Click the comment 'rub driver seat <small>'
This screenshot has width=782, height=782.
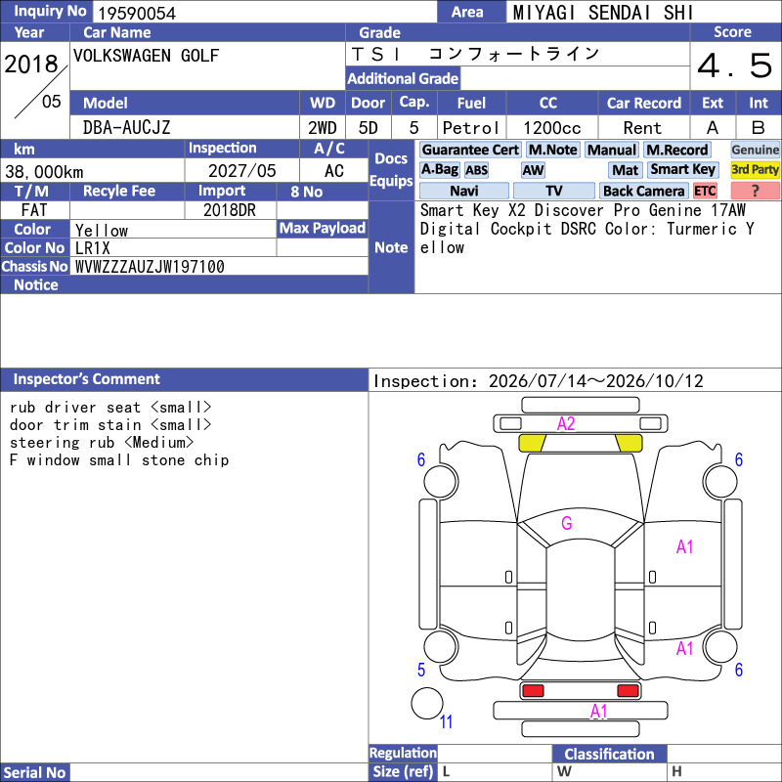tap(110, 408)
